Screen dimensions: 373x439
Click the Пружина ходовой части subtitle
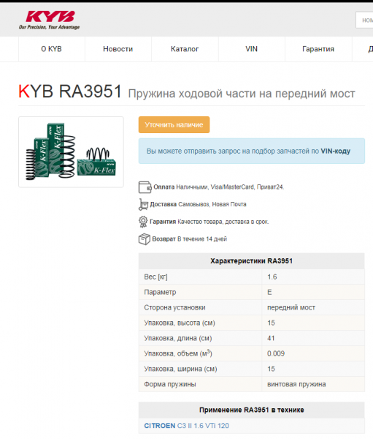(x=242, y=94)
